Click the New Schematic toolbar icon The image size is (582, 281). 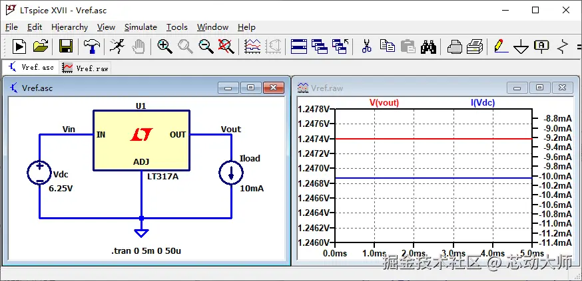coord(19,47)
